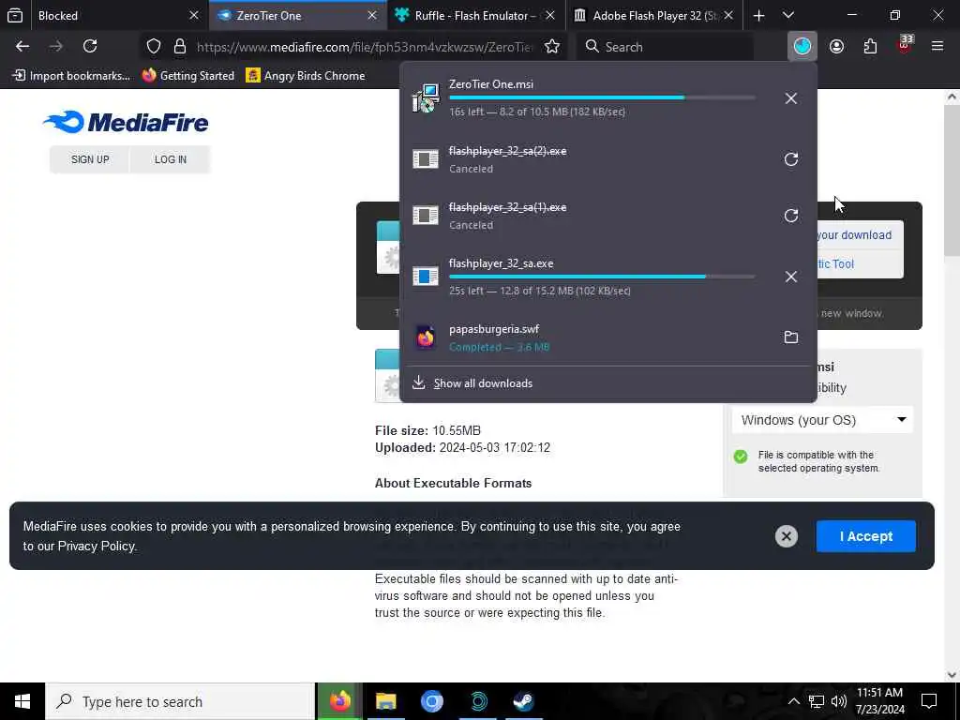Click the SIGN UP button
This screenshot has height=720, width=960.
[90, 159]
